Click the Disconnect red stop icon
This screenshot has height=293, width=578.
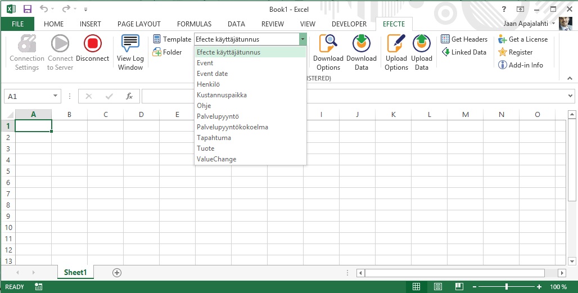tap(93, 43)
